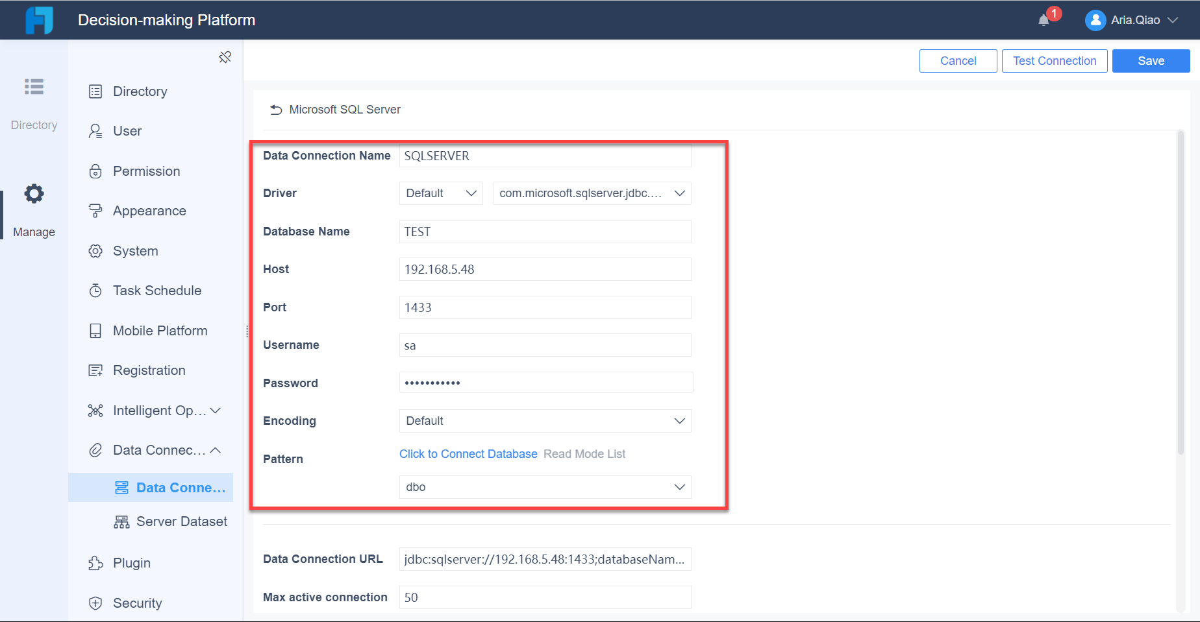This screenshot has height=622, width=1200.
Task: Open the Plugin management icon
Action: click(x=95, y=562)
